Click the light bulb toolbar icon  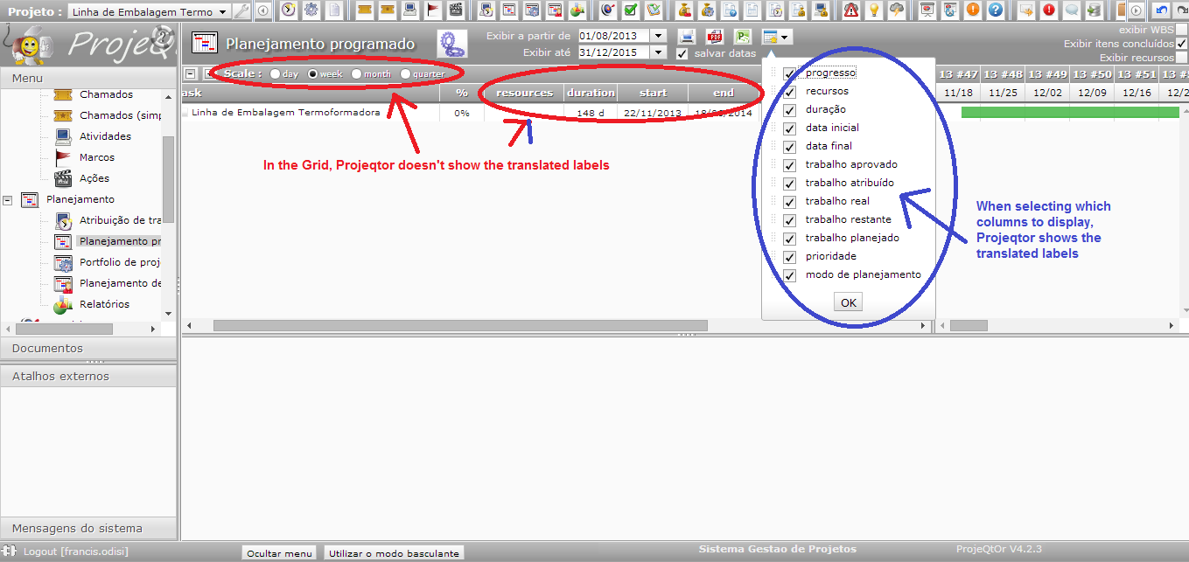(x=873, y=10)
